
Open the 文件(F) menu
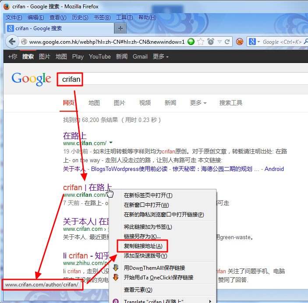[14, 17]
